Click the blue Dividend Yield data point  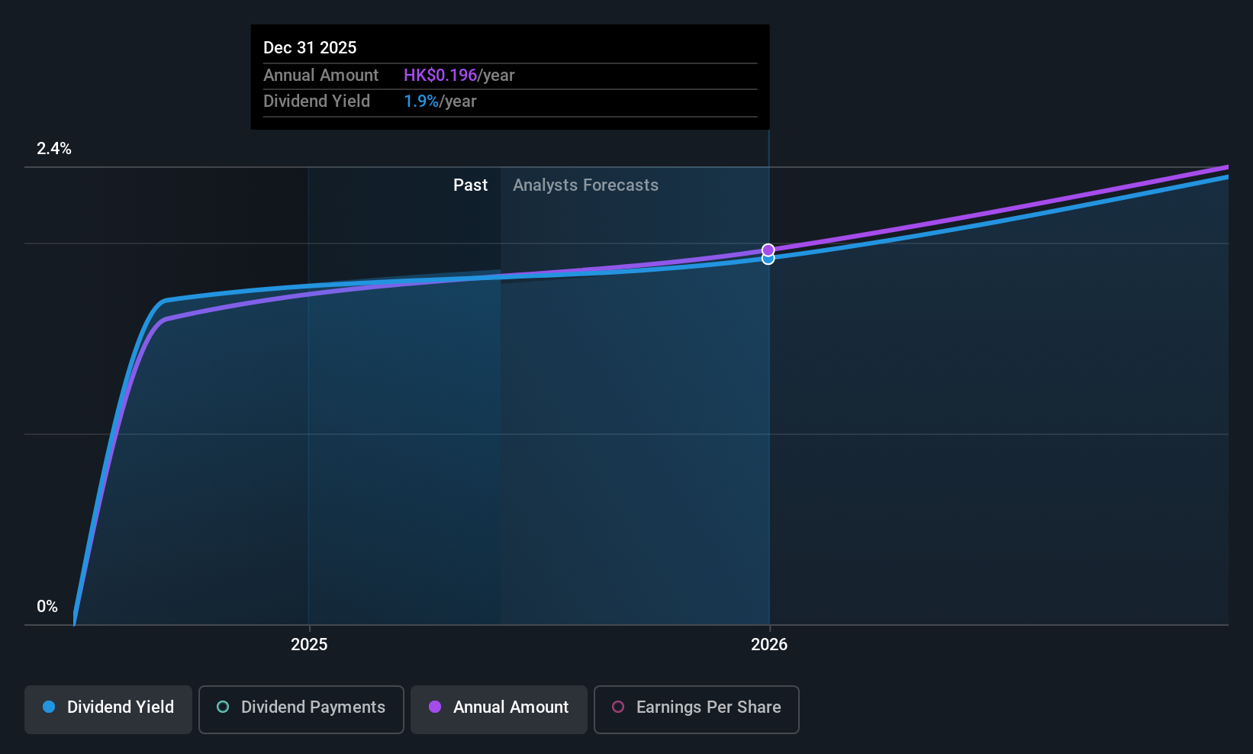pyautogui.click(x=768, y=259)
